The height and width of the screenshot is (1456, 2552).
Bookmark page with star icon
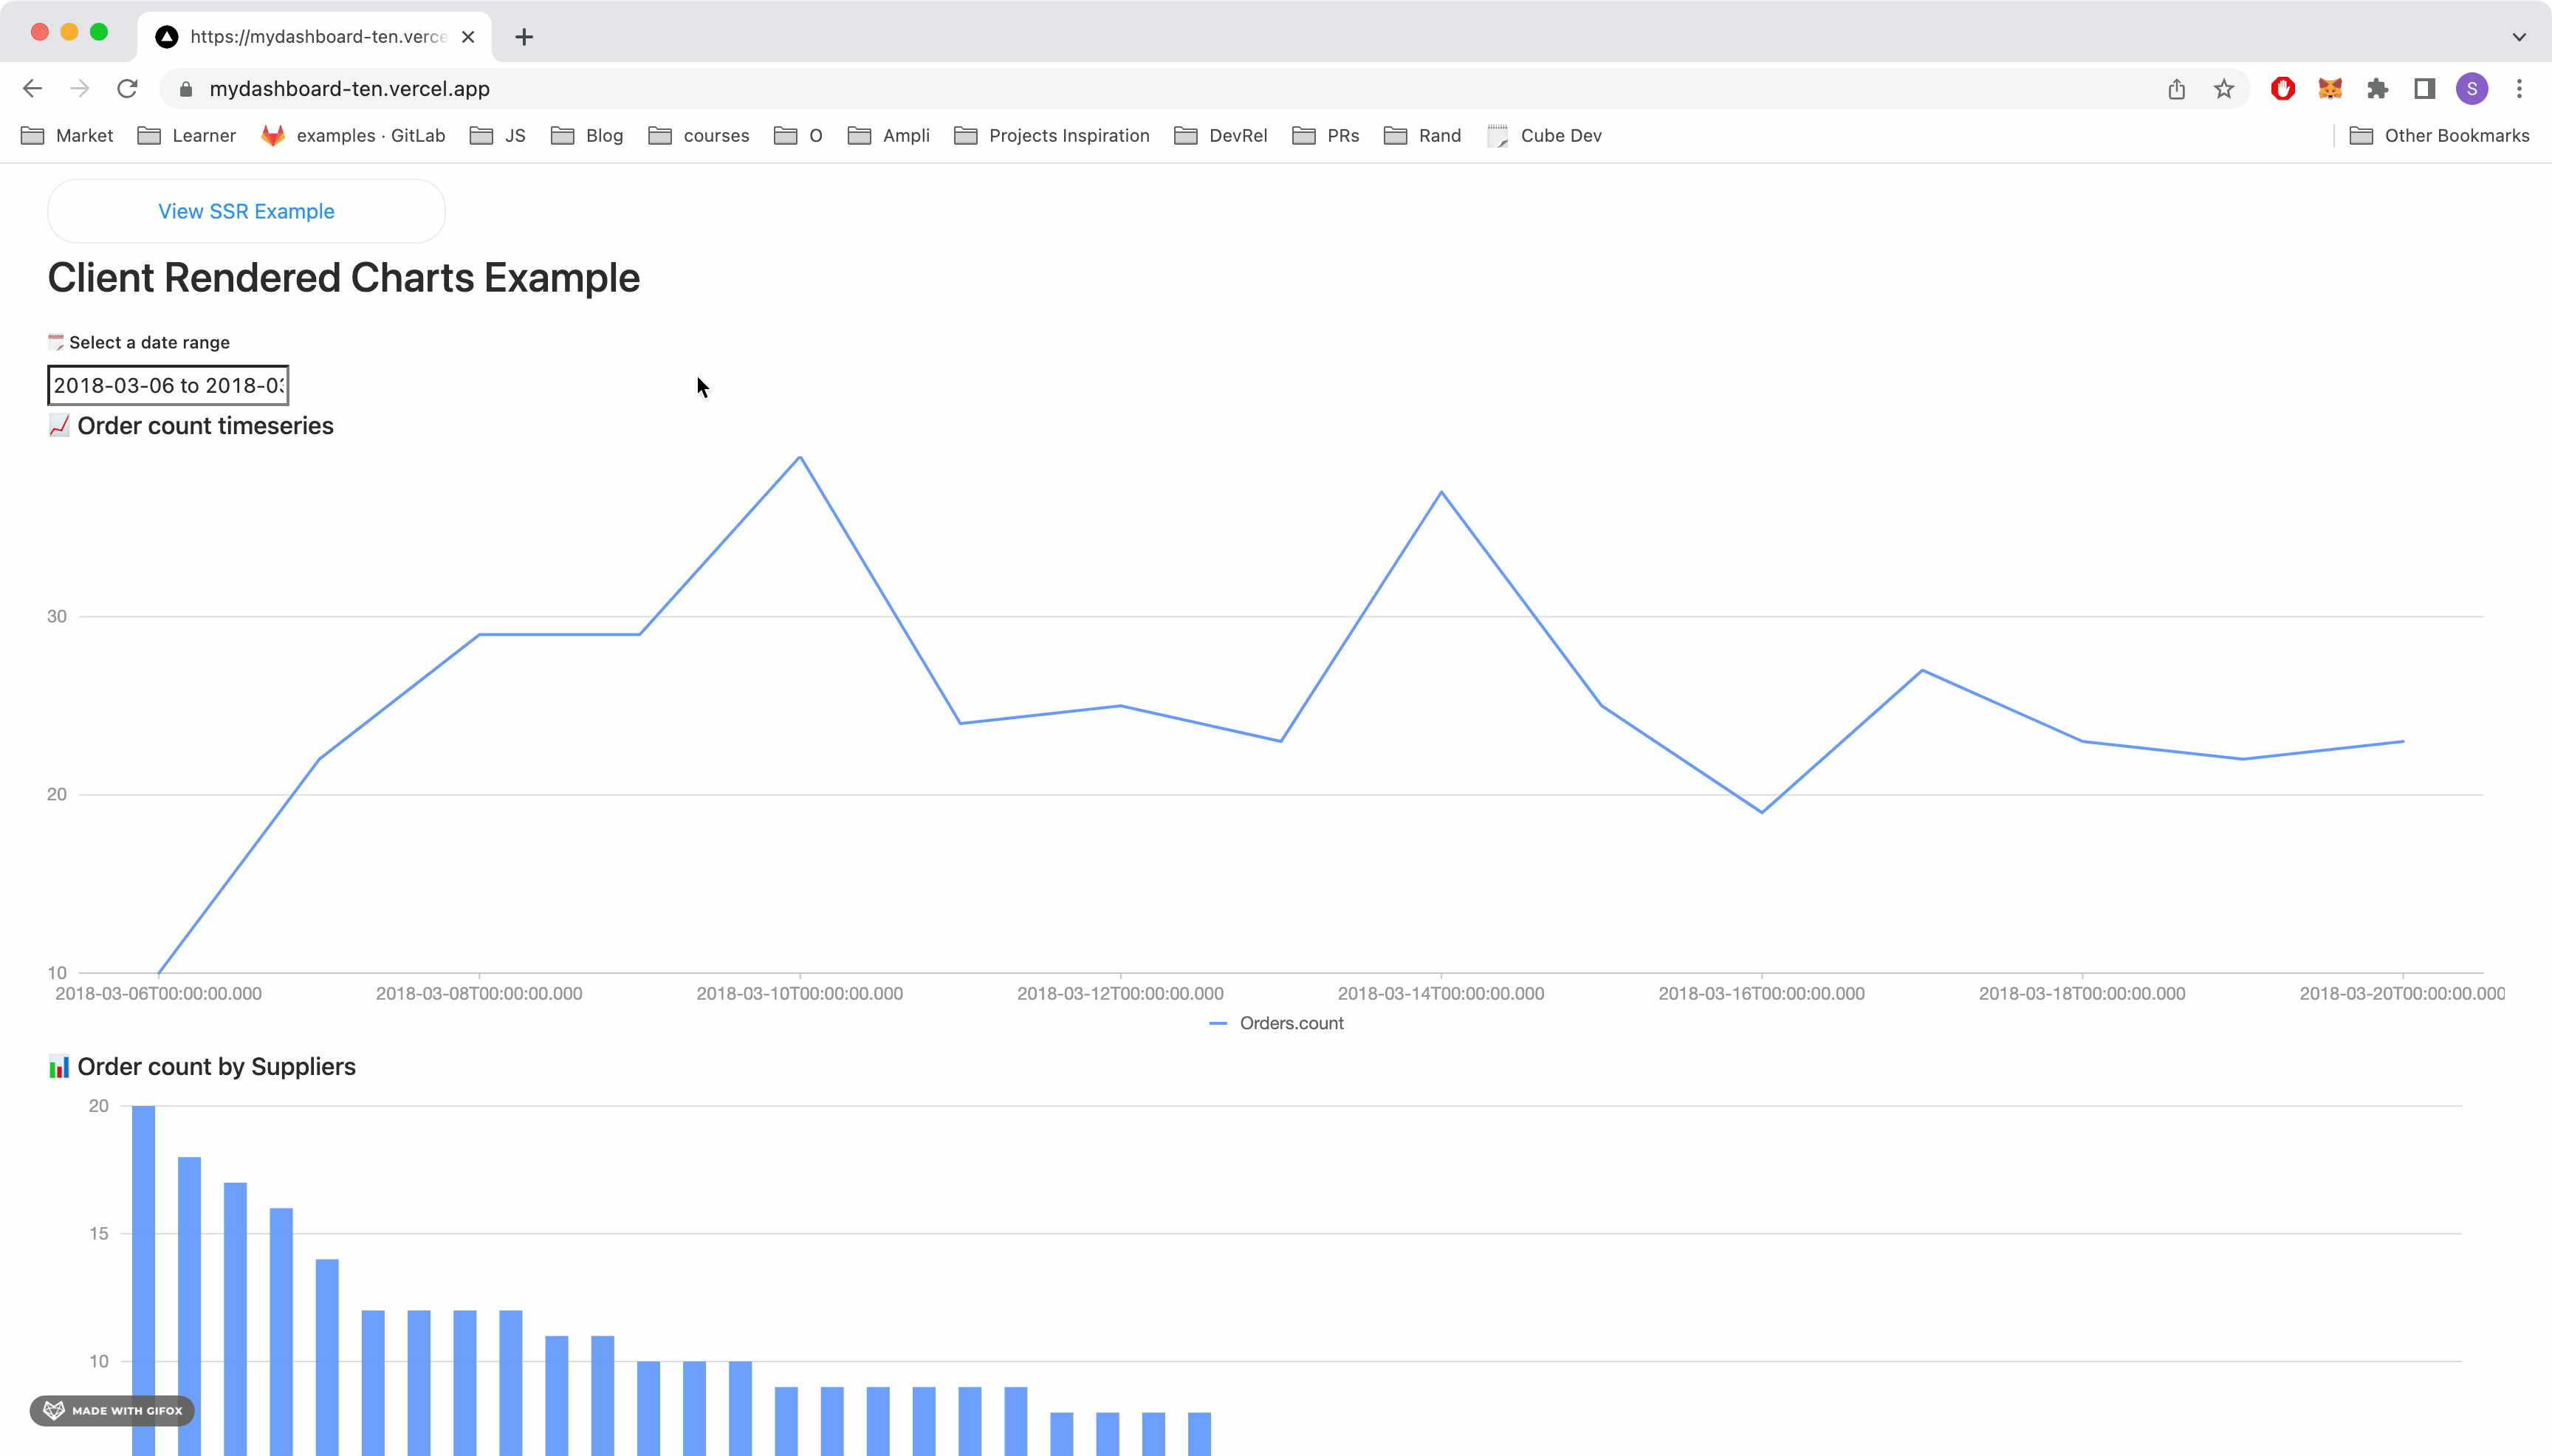[2223, 89]
